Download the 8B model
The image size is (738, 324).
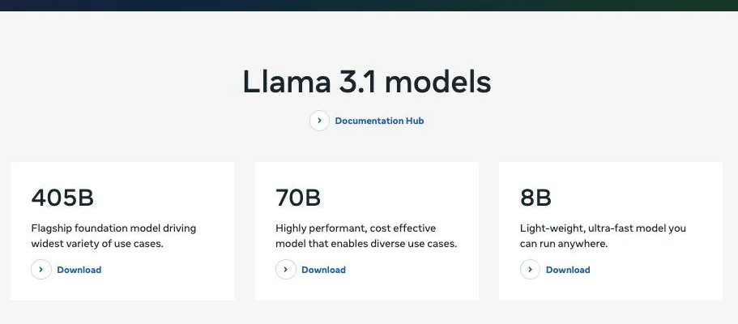pyautogui.click(x=568, y=270)
